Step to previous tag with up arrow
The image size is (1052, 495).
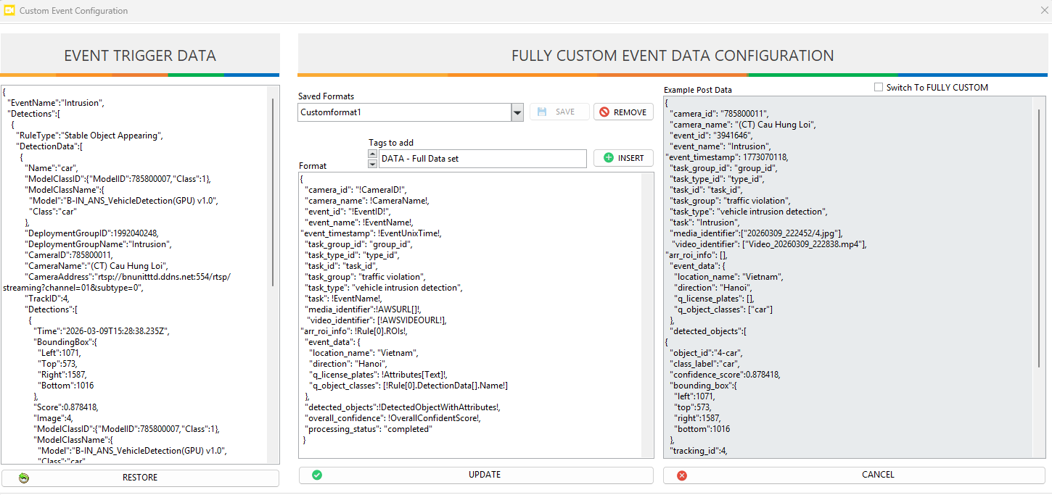(x=373, y=154)
